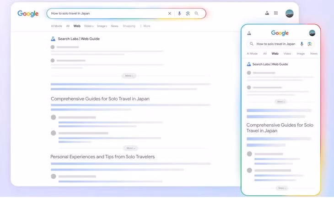Switch to Shopping tab on desktop
The image size is (334, 198).
pyautogui.click(x=129, y=26)
